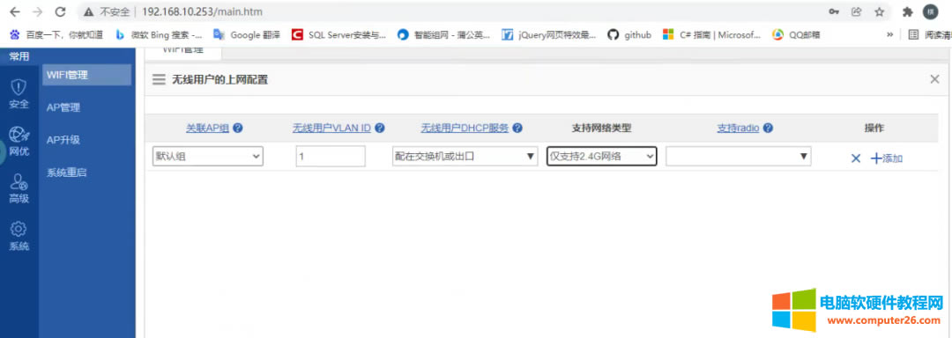Image resolution: width=952 pixels, height=338 pixels.
Task: Close the 无线用户的上网配置 panel
Action: 935,79
